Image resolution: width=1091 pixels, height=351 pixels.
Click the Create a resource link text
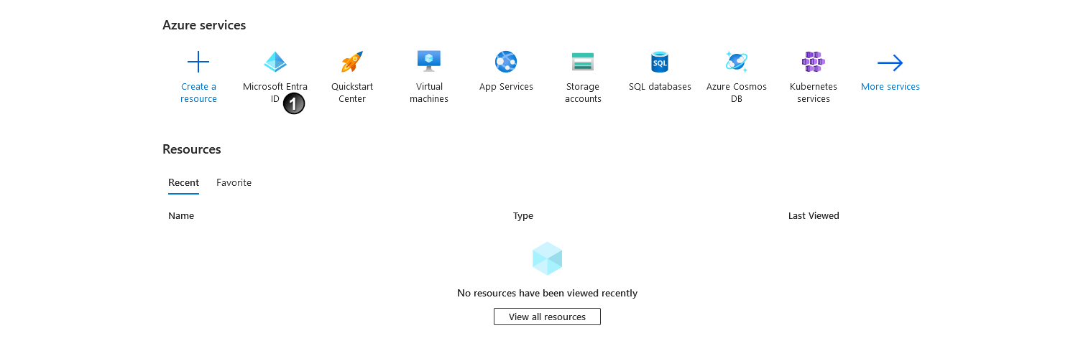(x=198, y=93)
